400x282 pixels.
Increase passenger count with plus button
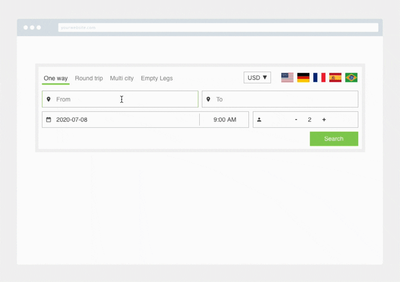coord(324,120)
